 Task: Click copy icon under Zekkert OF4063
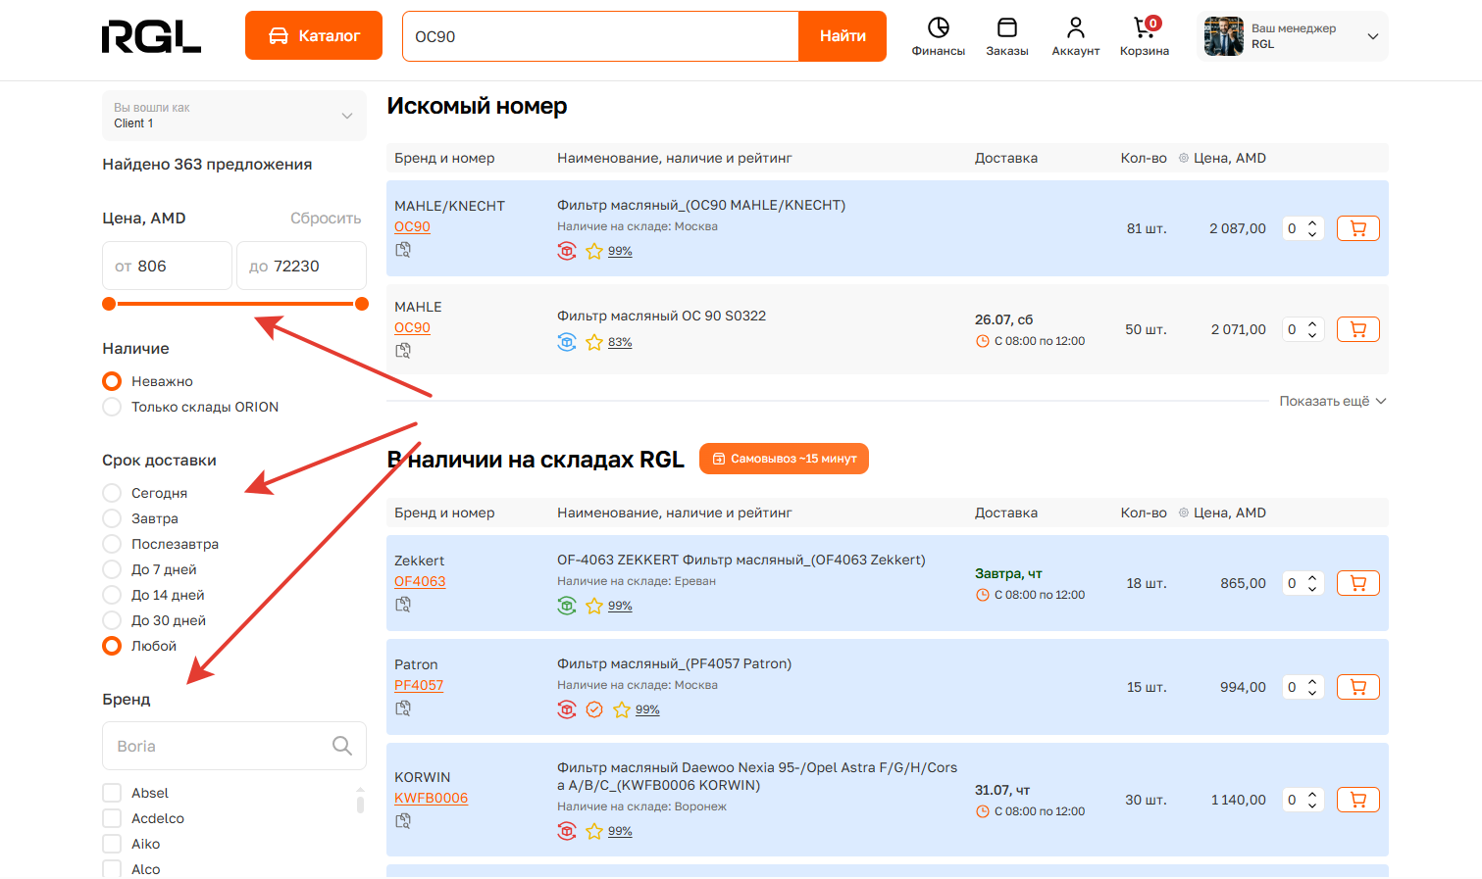point(403,605)
